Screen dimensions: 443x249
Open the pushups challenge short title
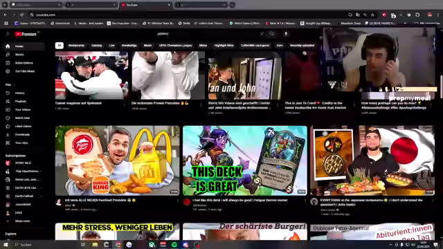[394, 106]
